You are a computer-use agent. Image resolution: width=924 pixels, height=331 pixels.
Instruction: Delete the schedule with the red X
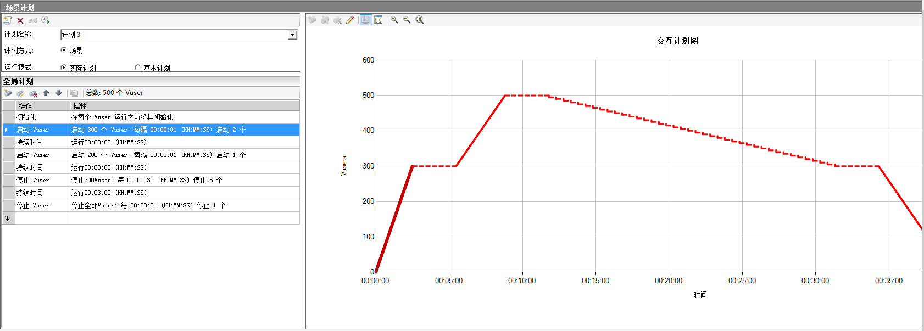tap(20, 20)
